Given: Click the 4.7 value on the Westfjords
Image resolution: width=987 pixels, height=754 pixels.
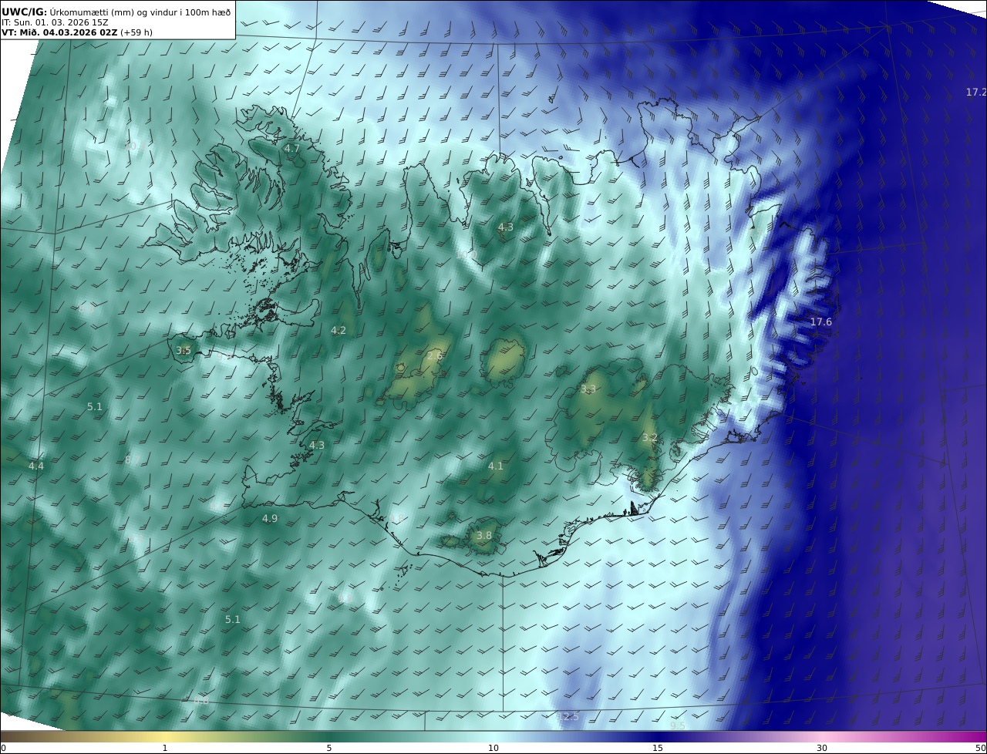Looking at the screenshot, I should pyautogui.click(x=291, y=148).
